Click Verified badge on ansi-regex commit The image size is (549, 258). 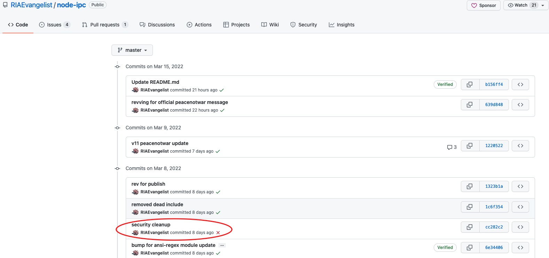pos(445,248)
